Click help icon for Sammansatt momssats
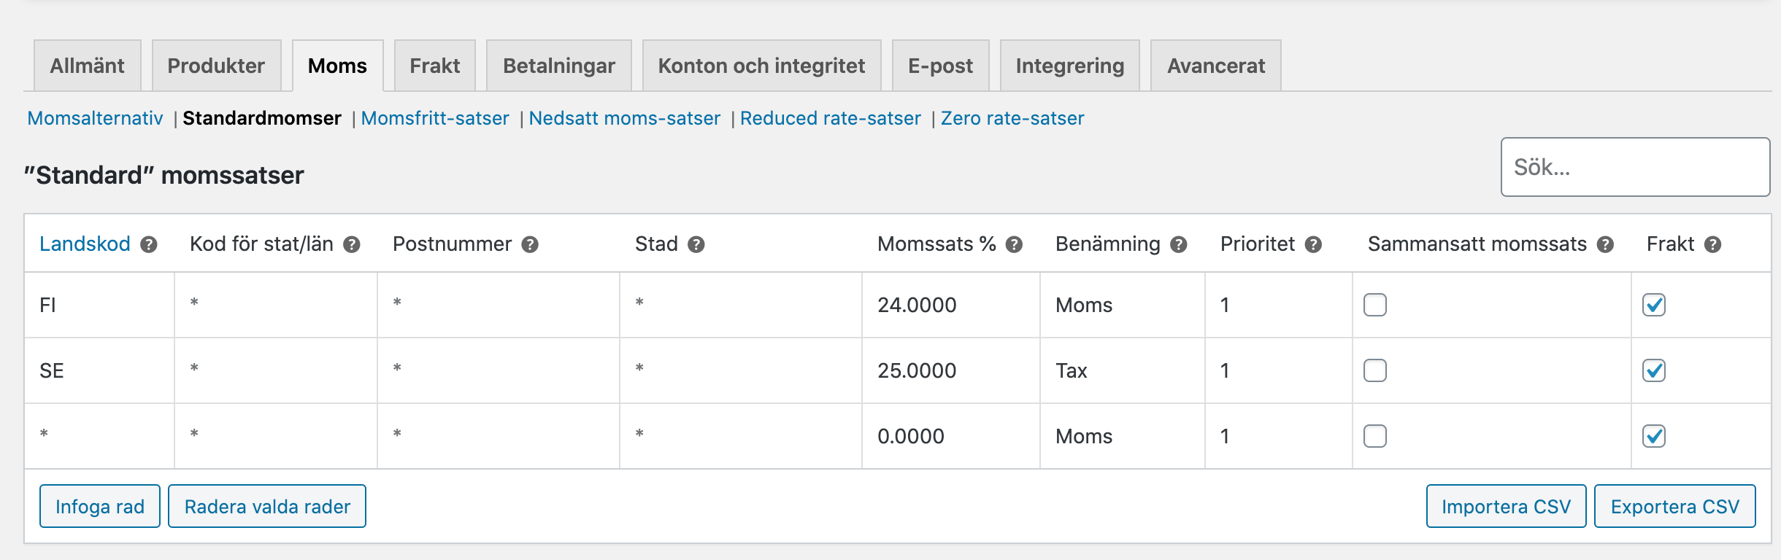The height and width of the screenshot is (560, 1781). click(1605, 244)
